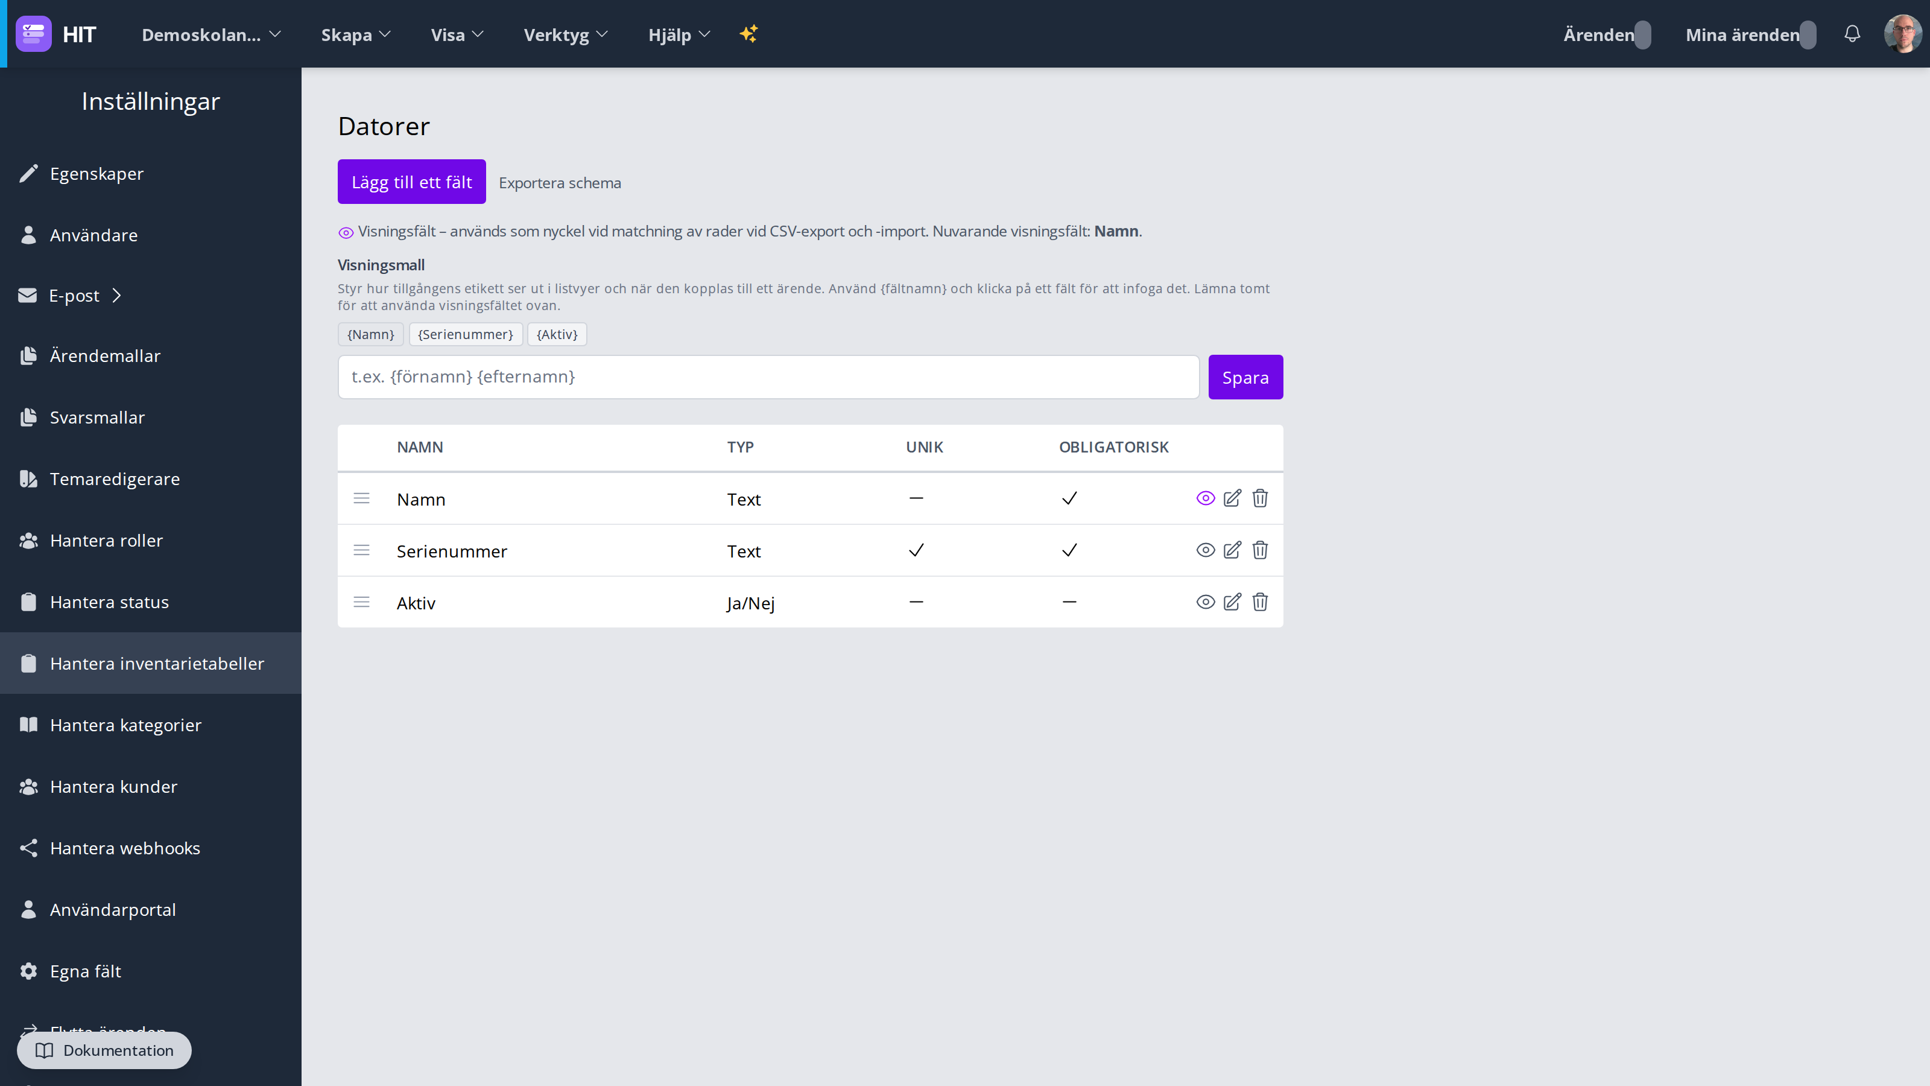Go to Egna fält
The width and height of the screenshot is (1930, 1086).
151,971
